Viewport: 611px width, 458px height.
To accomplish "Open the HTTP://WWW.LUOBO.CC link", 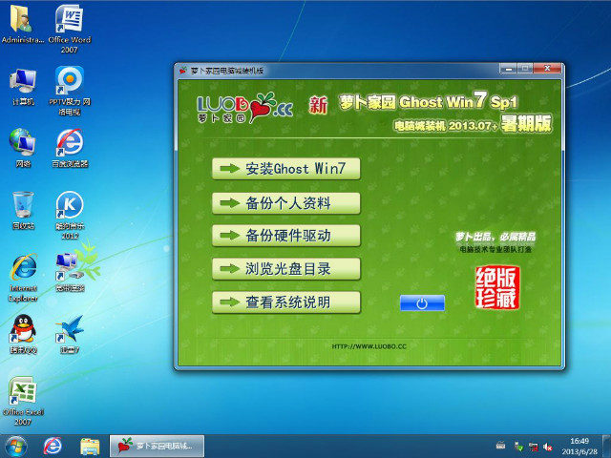I will click(x=369, y=346).
